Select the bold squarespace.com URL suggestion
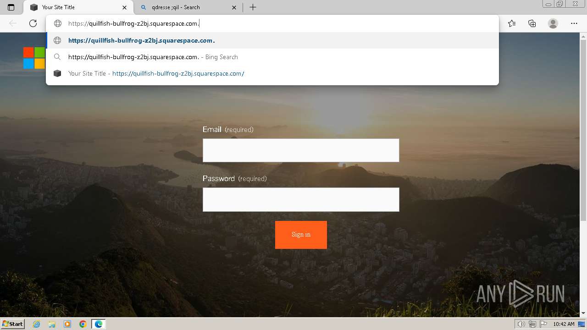 272,40
